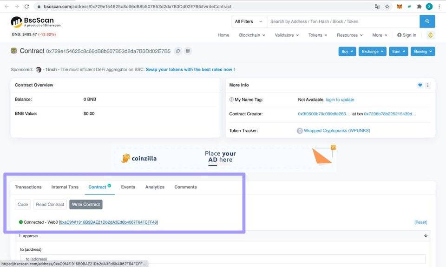This screenshot has height=267, width=446.
Task: Open the All Filters dropdown
Action: [x=249, y=21]
